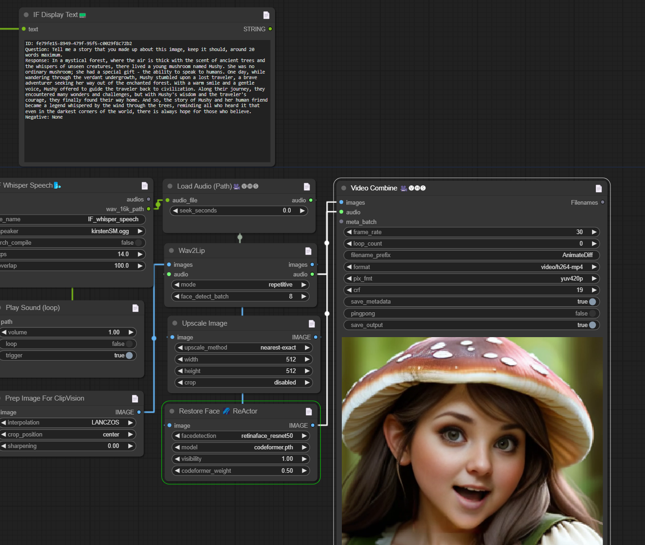Collapse the Upscale Image node via its dot
The image size is (645, 545).
pos(175,323)
